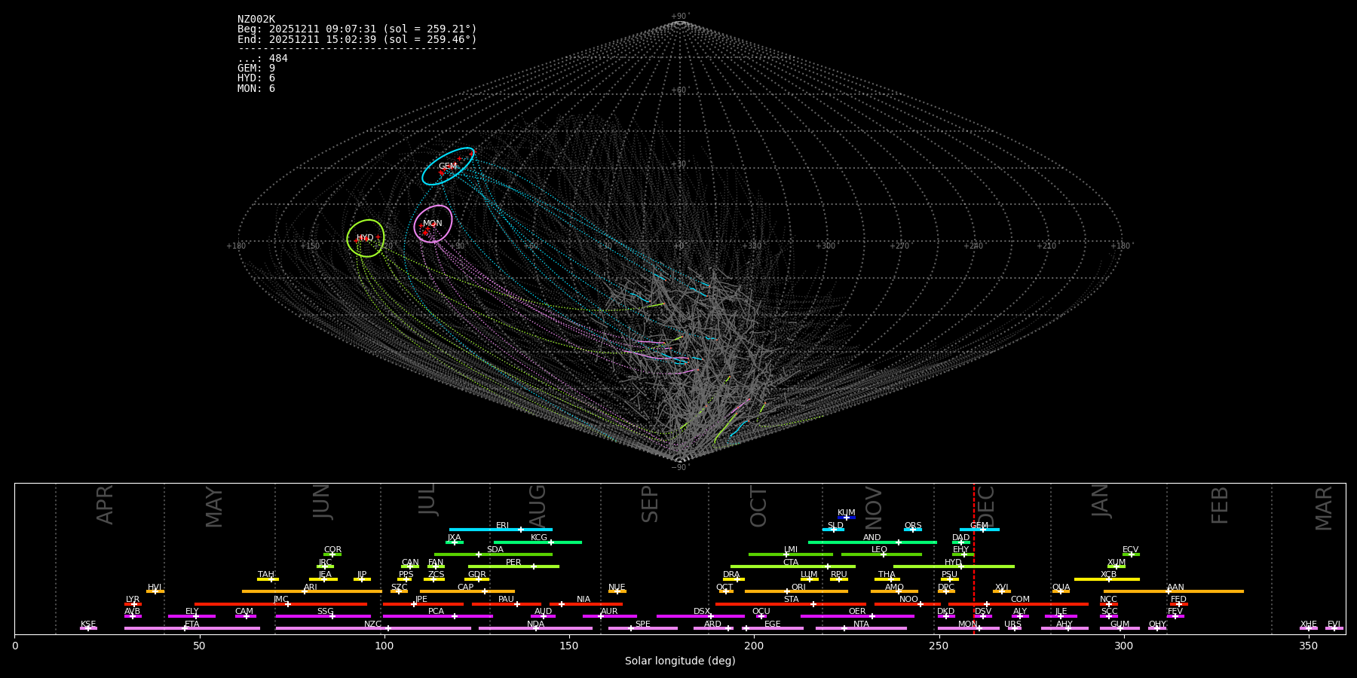This screenshot has width=1357, height=678.
Task: Click the SDA shower bar label
Action: click(495, 550)
